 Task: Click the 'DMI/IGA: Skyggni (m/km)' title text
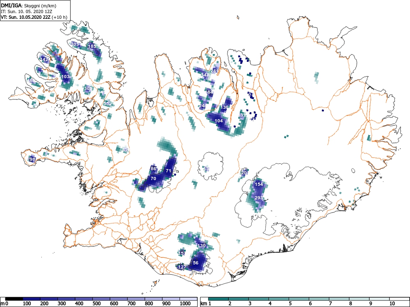(29, 5)
